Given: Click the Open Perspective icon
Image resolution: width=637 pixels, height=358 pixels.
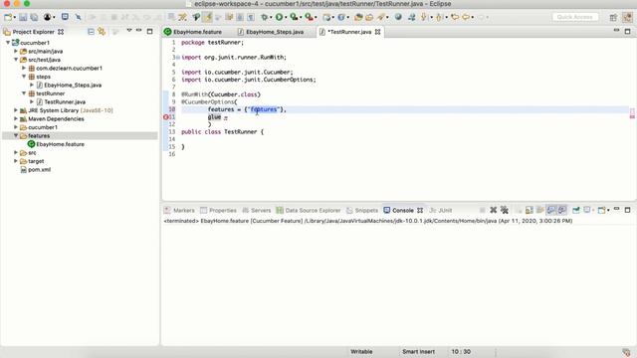Looking at the screenshot, I should pyautogui.click(x=613, y=17).
